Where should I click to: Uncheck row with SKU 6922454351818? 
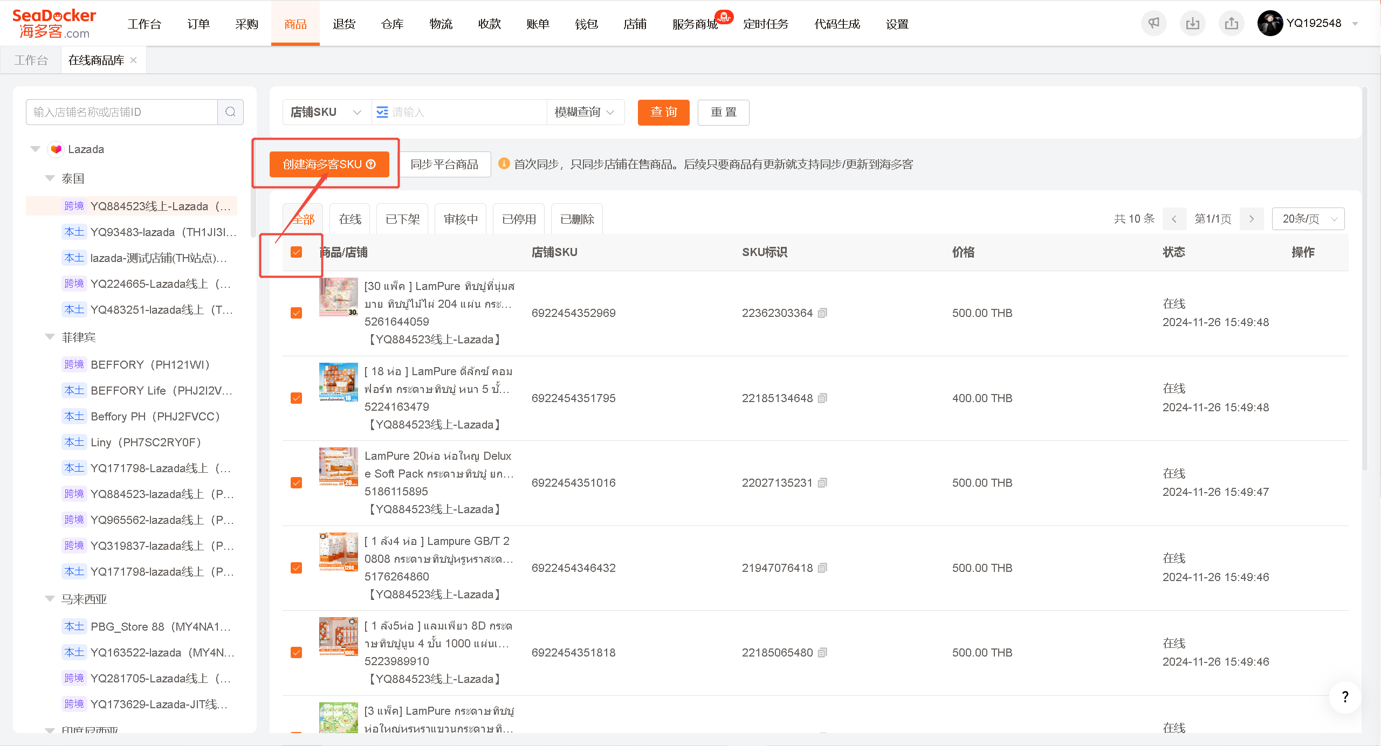(296, 653)
